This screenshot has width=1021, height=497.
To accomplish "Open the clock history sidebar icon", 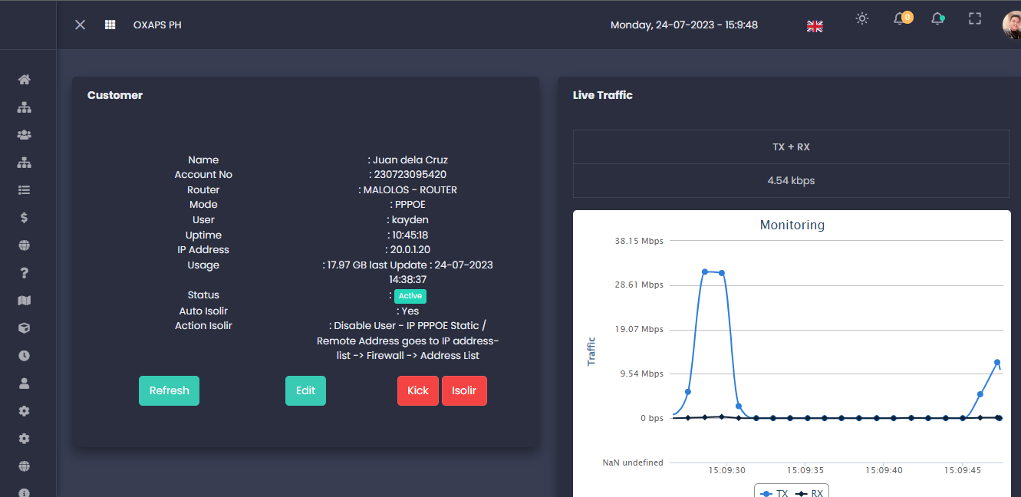I will pos(24,356).
